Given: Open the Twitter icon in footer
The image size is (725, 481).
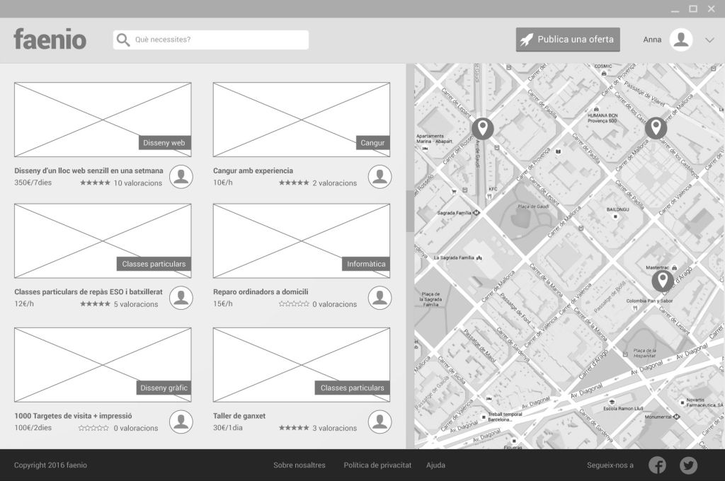Looking at the screenshot, I should click(688, 465).
